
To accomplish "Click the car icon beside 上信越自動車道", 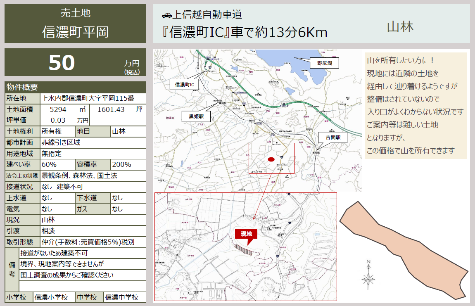I will [166, 15].
